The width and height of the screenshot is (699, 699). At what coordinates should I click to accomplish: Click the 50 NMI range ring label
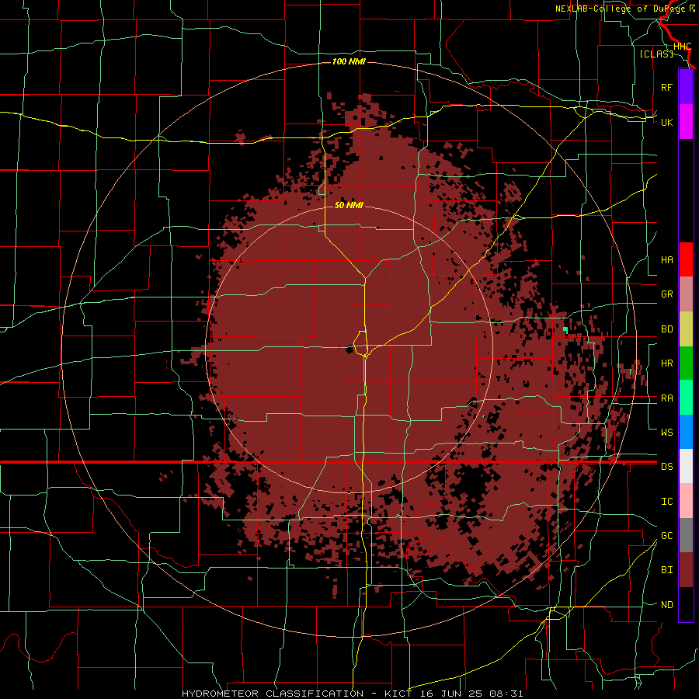click(x=349, y=205)
